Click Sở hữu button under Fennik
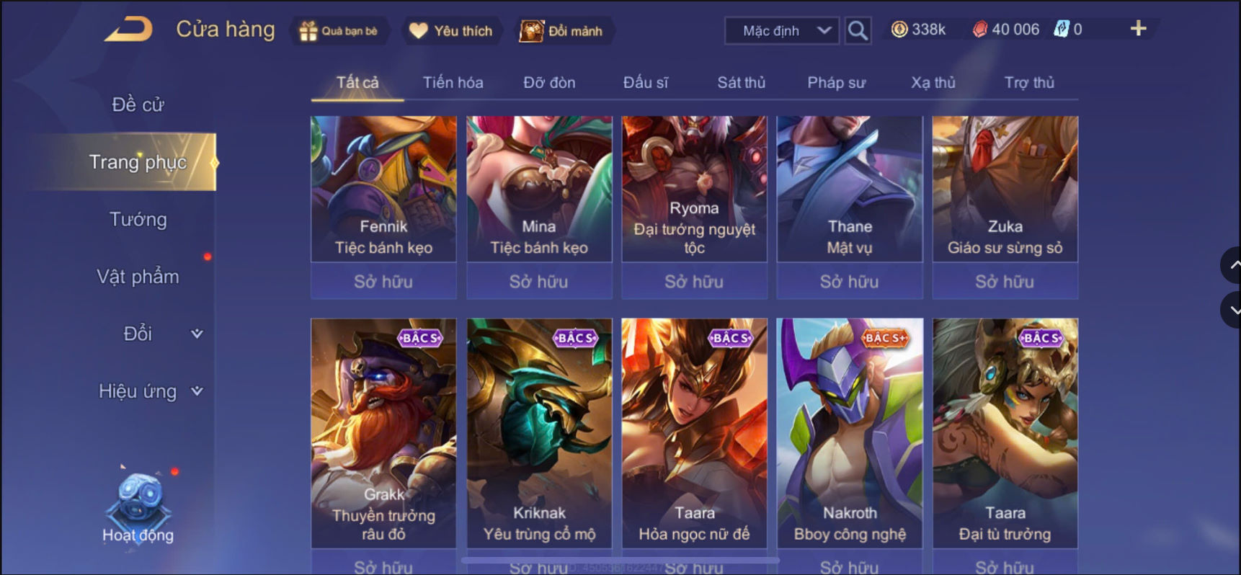Screen dimensions: 1241x575 [x=383, y=281]
